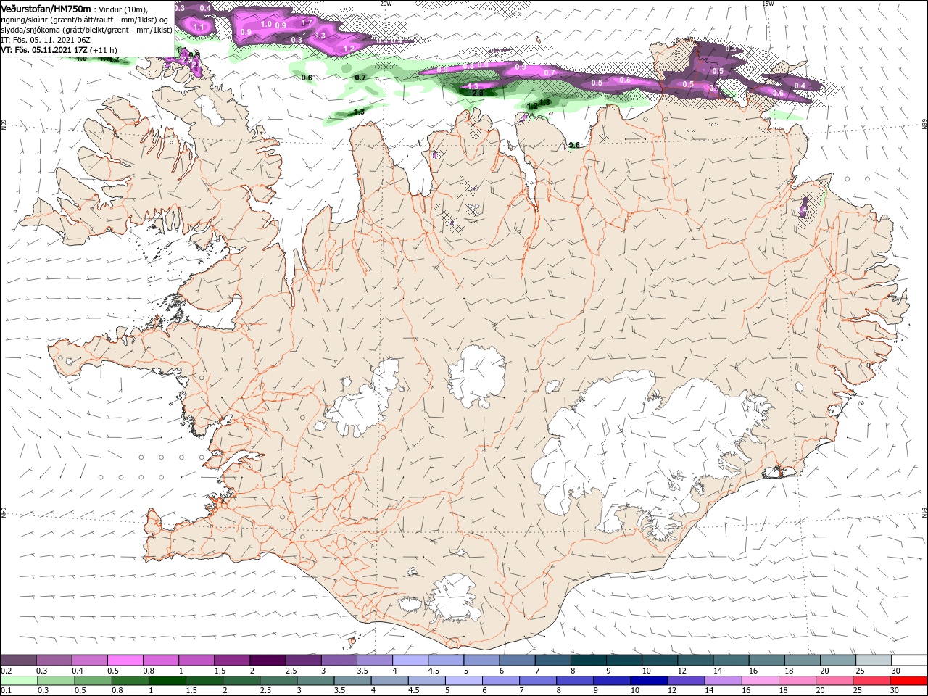Viewport: 928px width, 696px height.
Task: Pick the bottom legend swatch between 0.5 and 0.8
Action: point(93,681)
